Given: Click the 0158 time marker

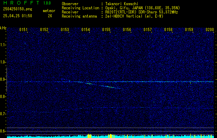Looking at the screenshot, I should click(x=168, y=30).
